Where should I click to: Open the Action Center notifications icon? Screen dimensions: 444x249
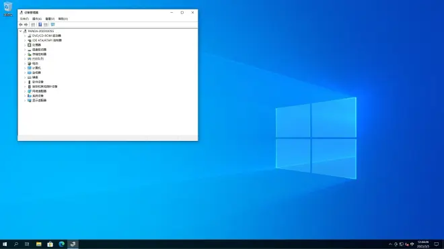click(x=437, y=244)
